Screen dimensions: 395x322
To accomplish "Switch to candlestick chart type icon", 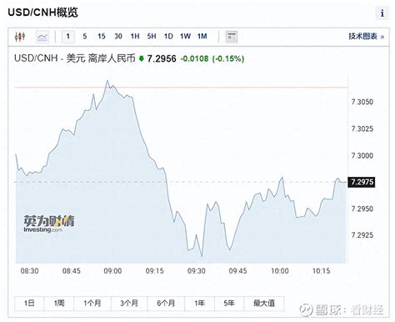I will pyautogui.click(x=20, y=37).
